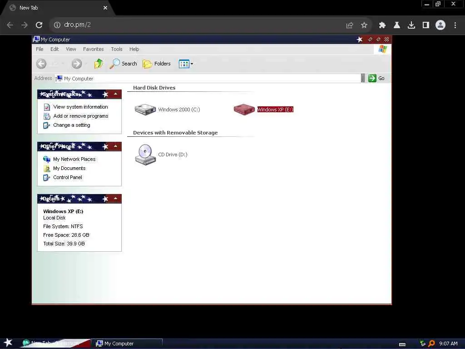Click Change a setting link

coord(72,125)
